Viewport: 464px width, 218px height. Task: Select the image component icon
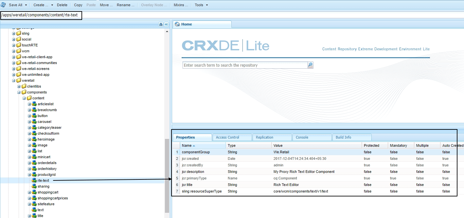coord(34,145)
